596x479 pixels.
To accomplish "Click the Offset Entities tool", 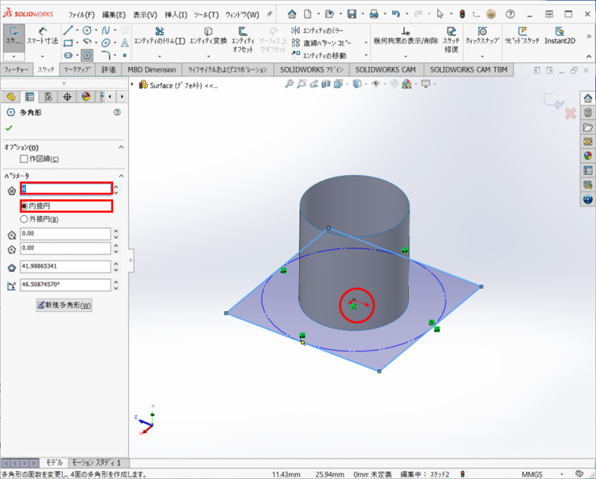I will (243, 36).
